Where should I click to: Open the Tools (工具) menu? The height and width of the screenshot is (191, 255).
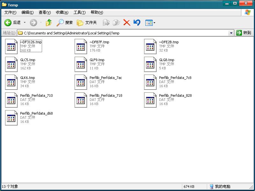[79, 12]
